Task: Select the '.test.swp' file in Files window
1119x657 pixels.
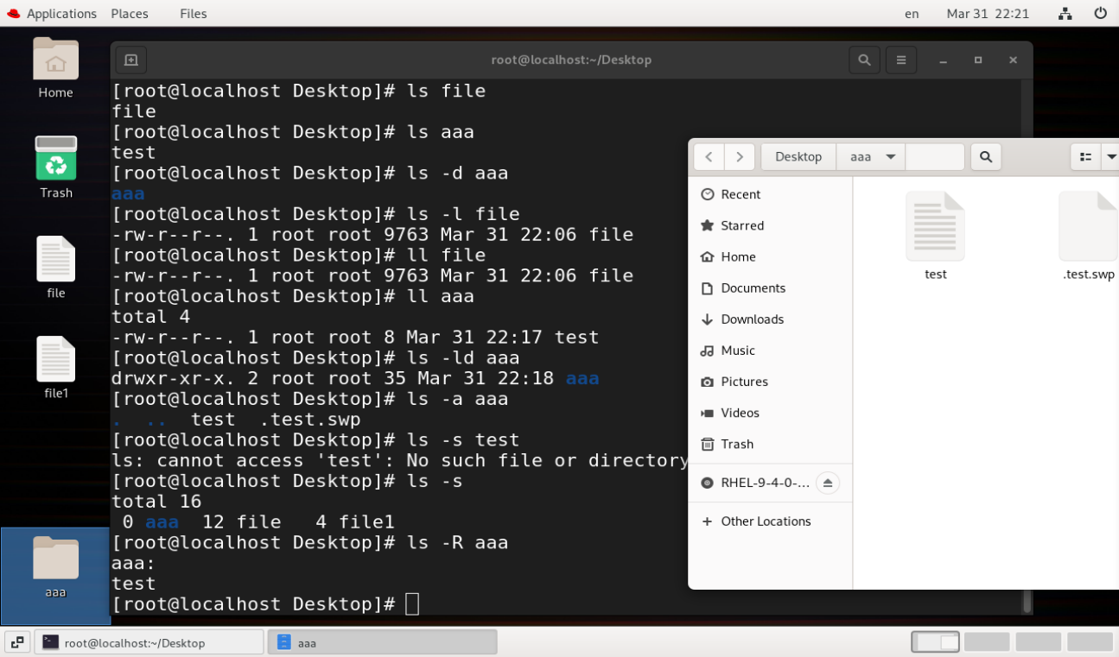Action: (1088, 237)
